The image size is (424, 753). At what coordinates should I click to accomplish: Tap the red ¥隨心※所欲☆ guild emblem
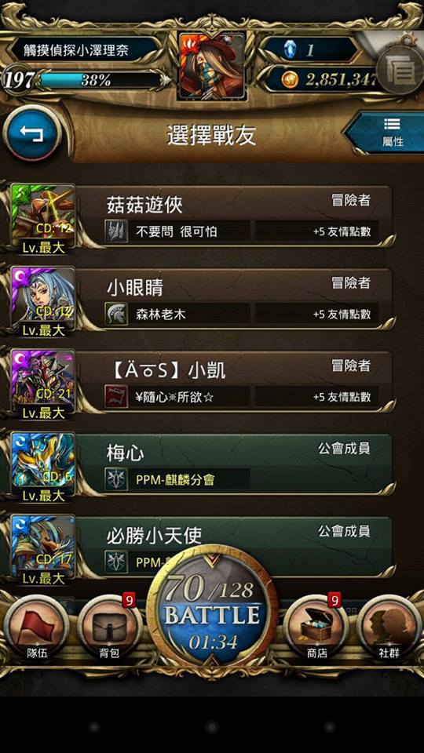click(x=116, y=397)
